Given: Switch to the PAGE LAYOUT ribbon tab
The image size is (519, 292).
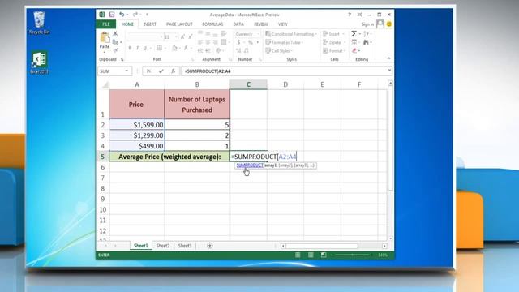Looking at the screenshot, I should (x=179, y=24).
